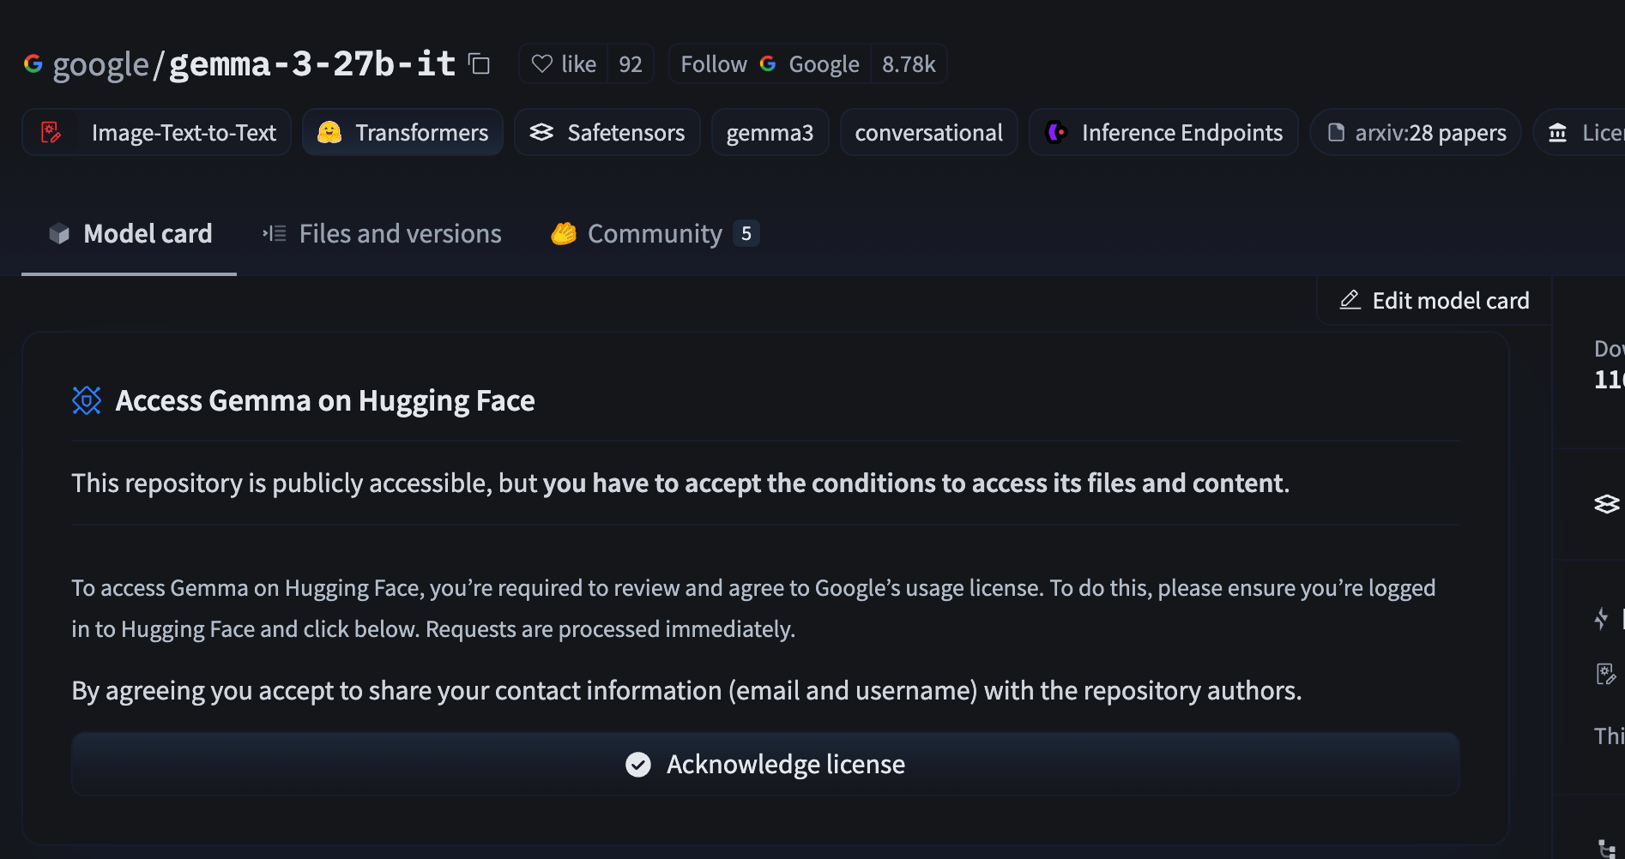Click the sidebar Safetensors layers icon
This screenshot has height=859, width=1625.
coord(1607,504)
